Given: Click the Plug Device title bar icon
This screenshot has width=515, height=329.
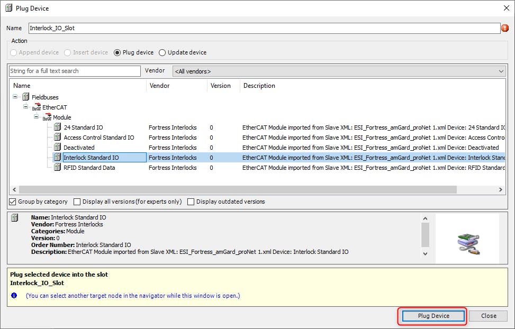Looking at the screenshot, I should click(x=9, y=8).
